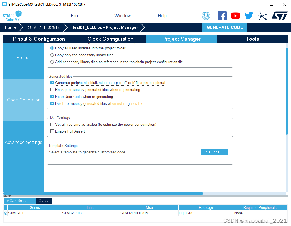291x226 pixels.
Task: Open the File menu
Action: pos(74,16)
